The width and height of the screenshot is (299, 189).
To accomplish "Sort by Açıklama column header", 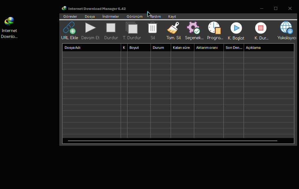I will (269, 48).
